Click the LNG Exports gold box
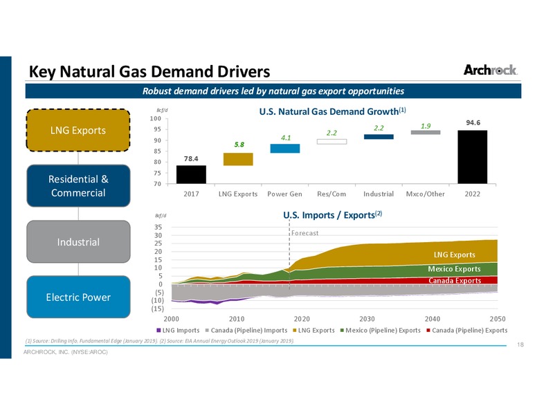The width and height of the screenshot is (537, 415). pos(78,130)
